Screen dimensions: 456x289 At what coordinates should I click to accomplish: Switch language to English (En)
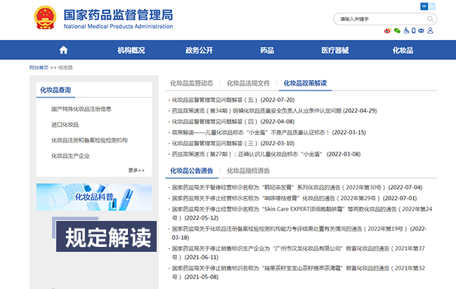pyautogui.click(x=432, y=6)
